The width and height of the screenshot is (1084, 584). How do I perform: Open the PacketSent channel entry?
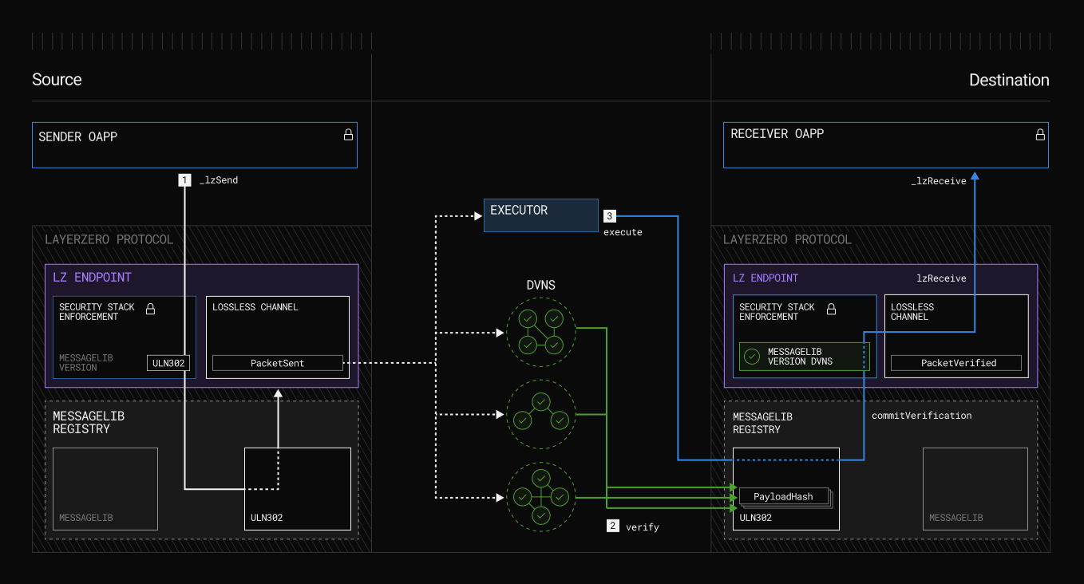[x=277, y=363]
